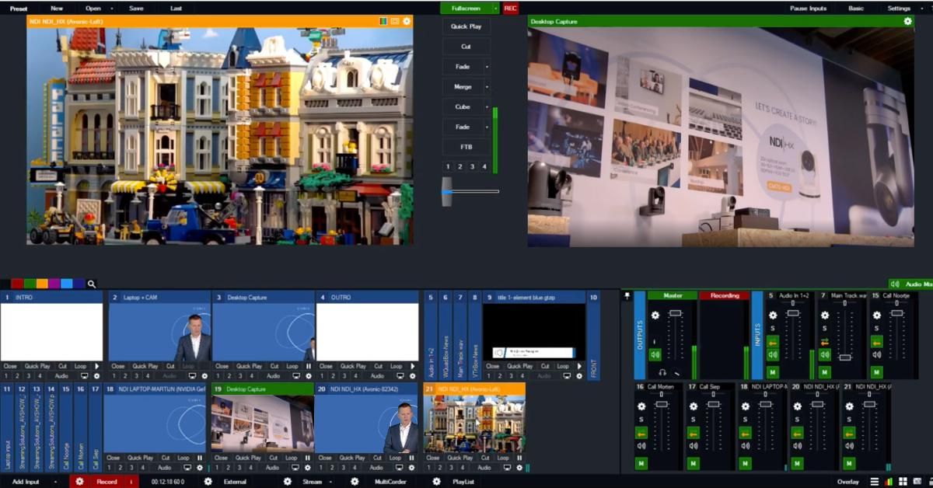Viewport: 933px width, 488px height.
Task: Toggle mute M on Audio In 1+2
Action: (x=773, y=373)
